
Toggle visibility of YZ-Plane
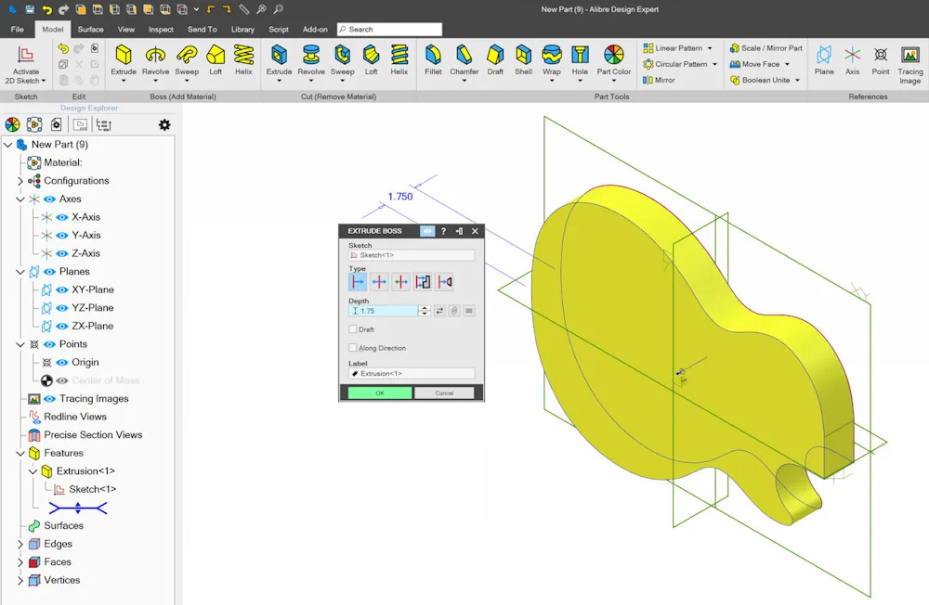62,308
